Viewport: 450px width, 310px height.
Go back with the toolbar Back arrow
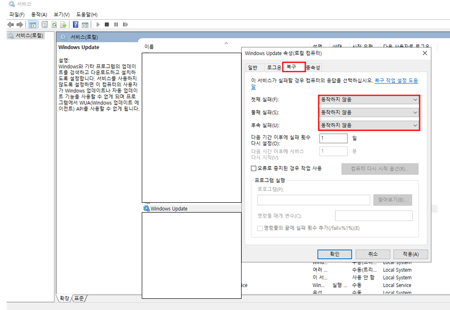point(11,25)
